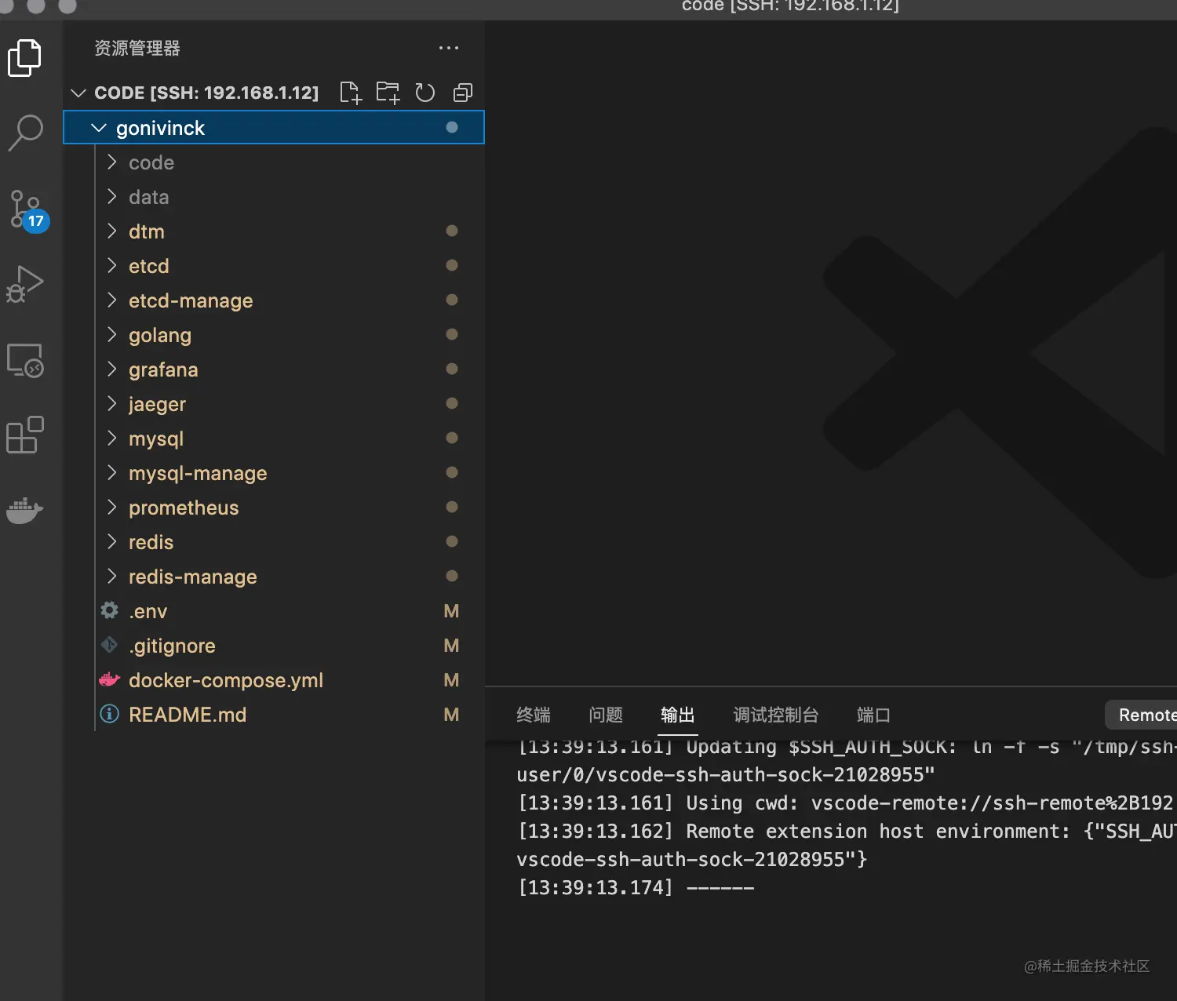Screen dimensions: 1177x1001
Task: Select the 输出 (Output) panel tab
Action: click(678, 715)
